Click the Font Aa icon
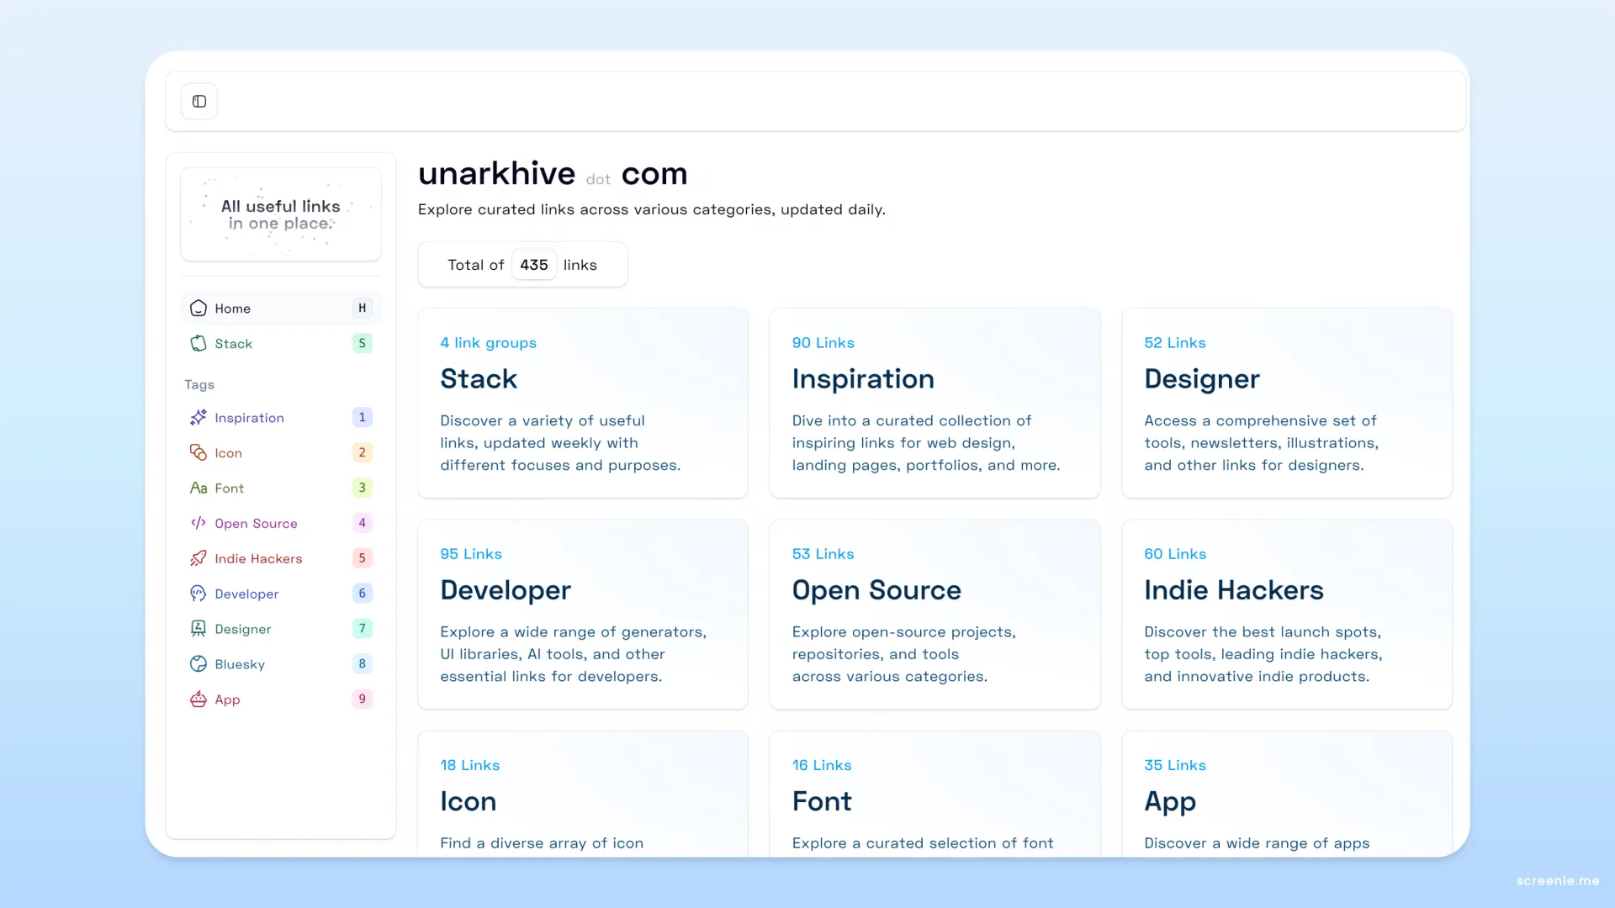Viewport: 1615px width, 908px height. pyautogui.click(x=199, y=488)
